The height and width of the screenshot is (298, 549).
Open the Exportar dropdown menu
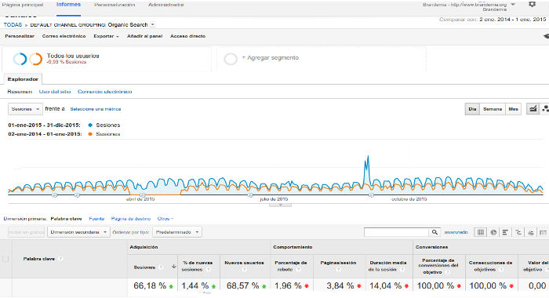[106, 36]
